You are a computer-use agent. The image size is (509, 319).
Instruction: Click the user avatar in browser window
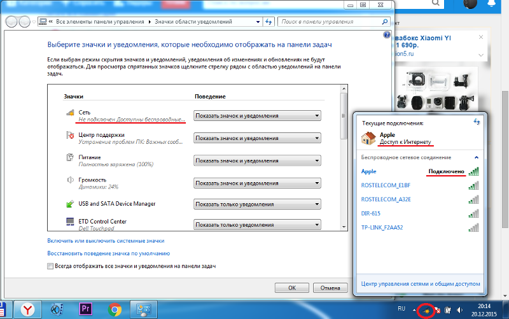470,3
